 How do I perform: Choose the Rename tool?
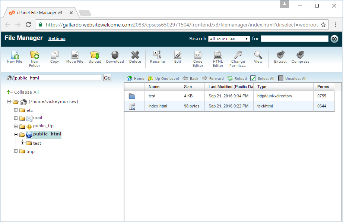157,55
